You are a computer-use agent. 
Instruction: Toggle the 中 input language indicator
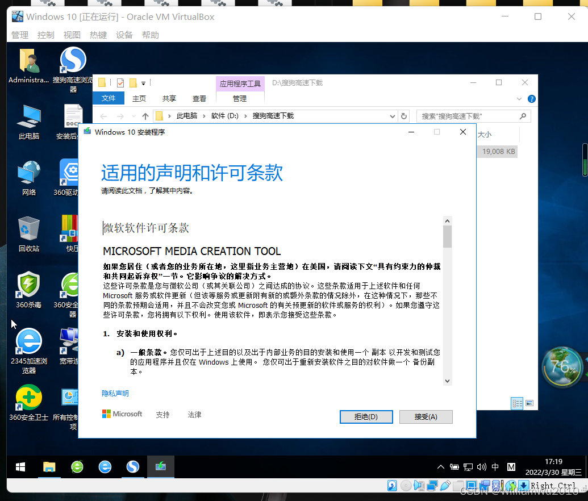pyautogui.click(x=495, y=467)
